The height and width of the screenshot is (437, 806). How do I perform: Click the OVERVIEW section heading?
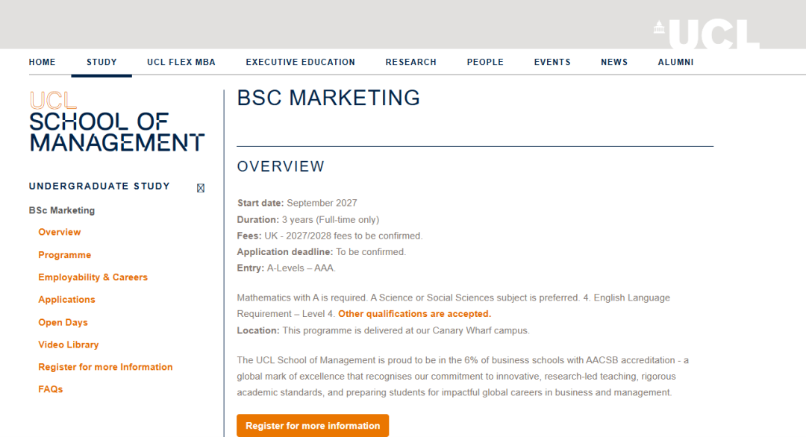point(281,166)
